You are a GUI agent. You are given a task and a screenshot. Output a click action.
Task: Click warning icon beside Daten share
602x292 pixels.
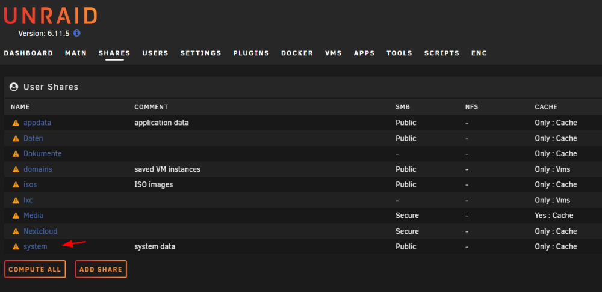point(16,138)
